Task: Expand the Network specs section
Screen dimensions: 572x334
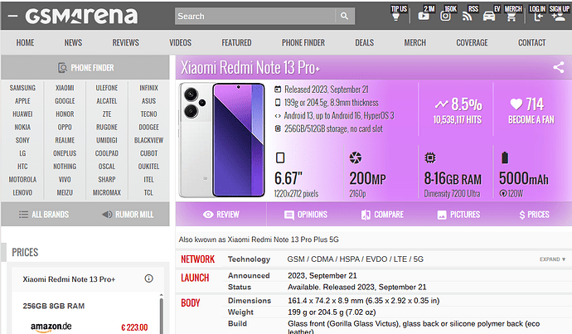Action: (x=552, y=259)
